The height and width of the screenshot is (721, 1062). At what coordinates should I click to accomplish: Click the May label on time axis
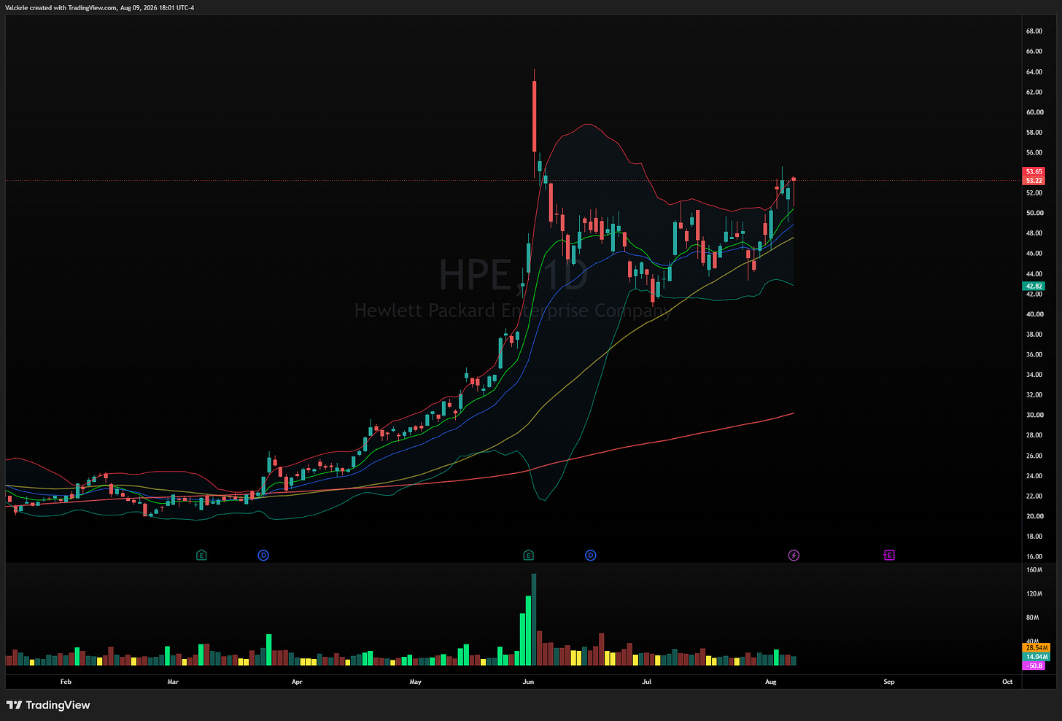point(415,682)
